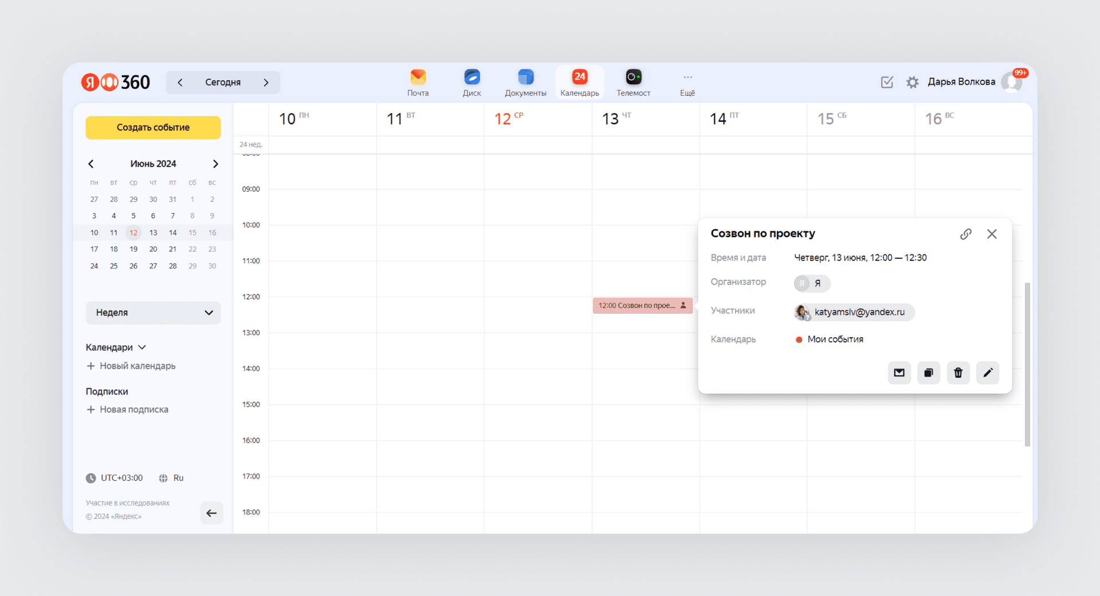The width and height of the screenshot is (1100, 596).
Task: Open Участие в исследованиях link
Action: [128, 503]
